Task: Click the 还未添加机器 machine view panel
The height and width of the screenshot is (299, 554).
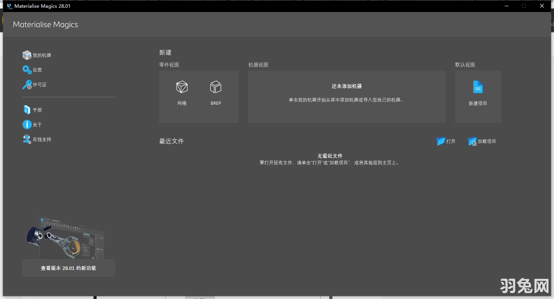Action: click(346, 96)
